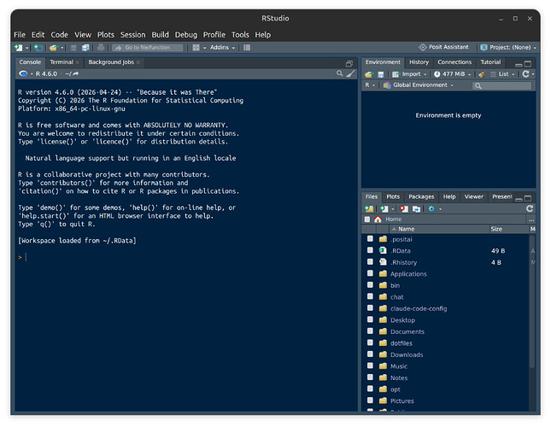
Task: Check the .Rhistory file checkbox
Action: coord(370,262)
